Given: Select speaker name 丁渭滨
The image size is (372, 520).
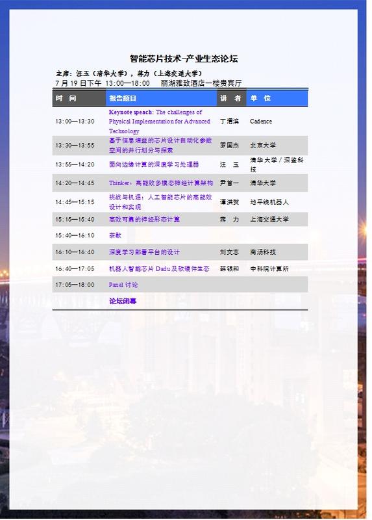Looking at the screenshot, I should point(229,122).
